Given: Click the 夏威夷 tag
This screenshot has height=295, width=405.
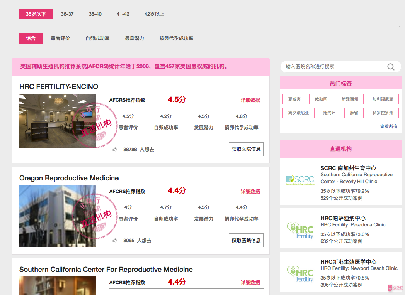Looking at the screenshot, I should [x=294, y=99].
